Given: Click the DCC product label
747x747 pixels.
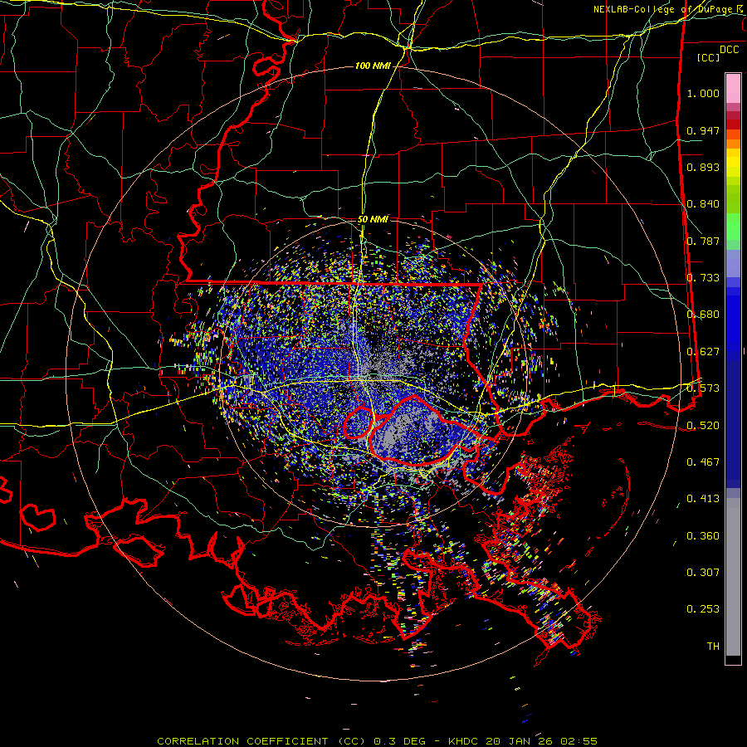Looking at the screenshot, I should coord(729,50).
